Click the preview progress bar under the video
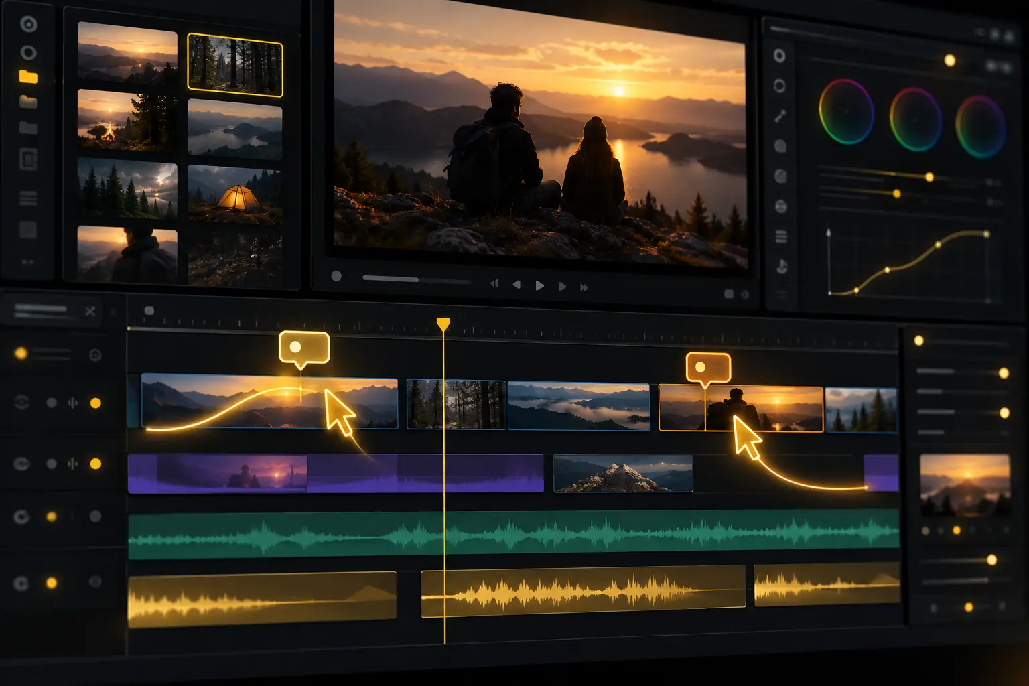Image resolution: width=1029 pixels, height=686 pixels. [417, 279]
